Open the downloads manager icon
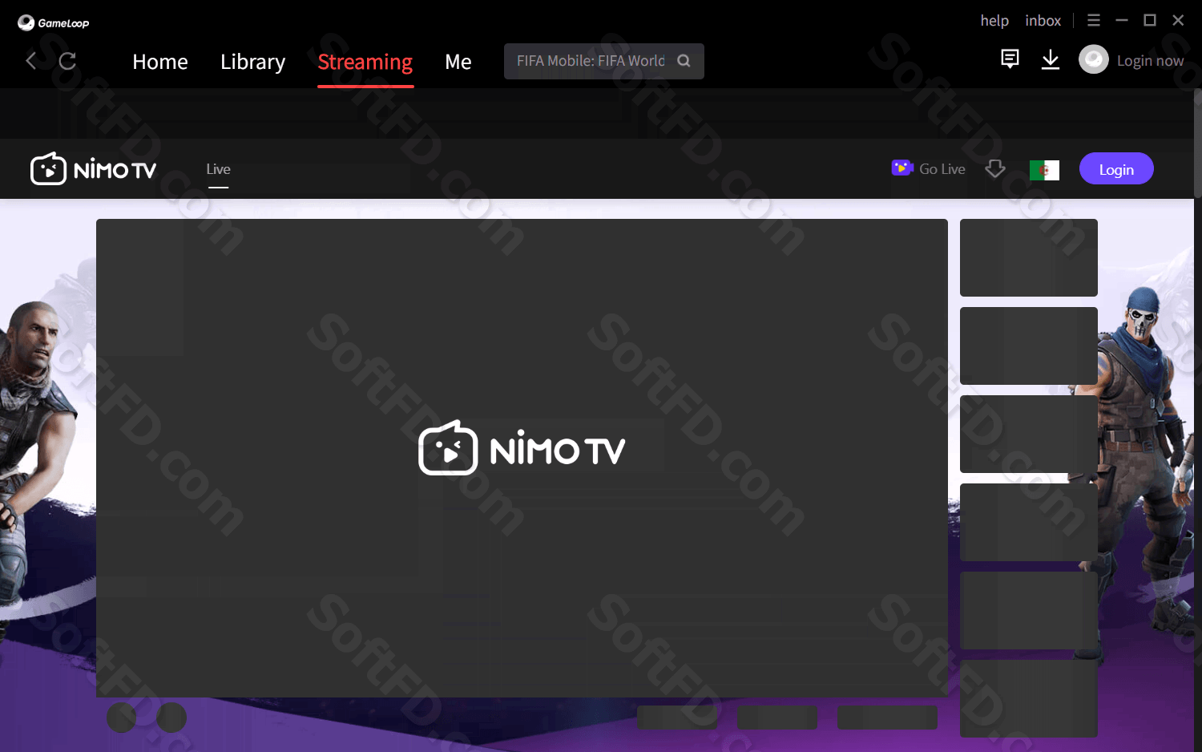Viewport: 1202px width, 752px height. [1051, 59]
